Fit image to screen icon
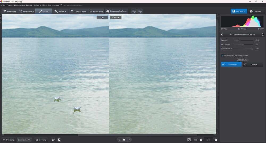Viewport: 266px width, 143px height. [x=189, y=140]
